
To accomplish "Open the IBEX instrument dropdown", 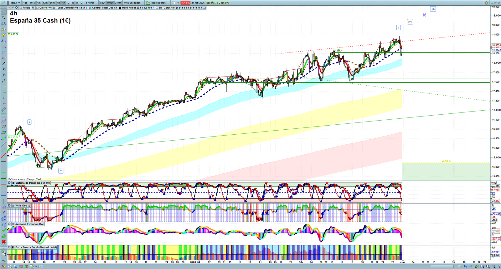I will 15,3.
